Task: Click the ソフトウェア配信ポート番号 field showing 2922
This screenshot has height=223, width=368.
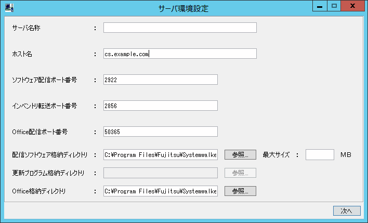Action: pos(161,80)
